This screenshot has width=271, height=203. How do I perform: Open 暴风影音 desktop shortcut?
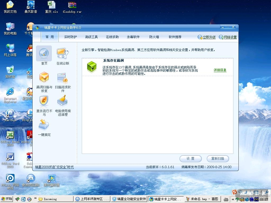pyautogui.click(x=31, y=7)
